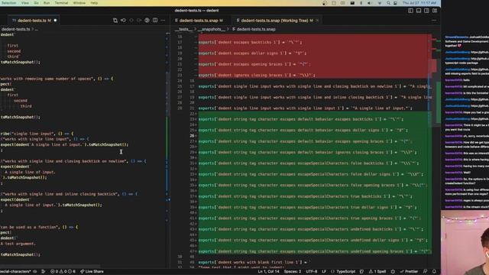489x275 pixels.
Task: Click the date and time in menu bar
Action: coord(419,3)
